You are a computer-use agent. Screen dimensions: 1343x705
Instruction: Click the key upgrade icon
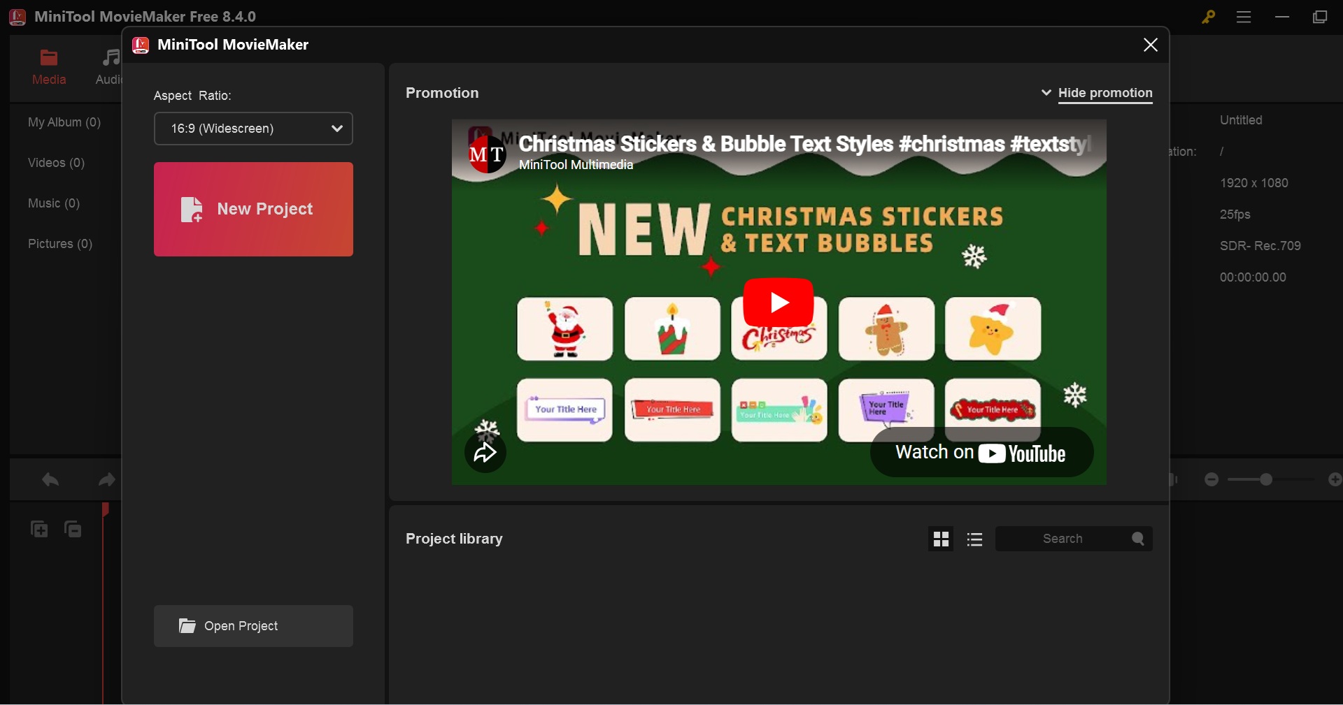[1208, 17]
